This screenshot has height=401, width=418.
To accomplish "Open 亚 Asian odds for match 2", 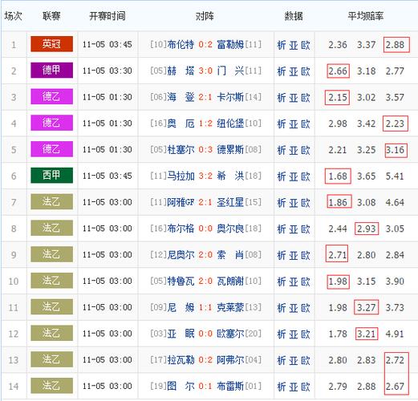I will pos(294,71).
